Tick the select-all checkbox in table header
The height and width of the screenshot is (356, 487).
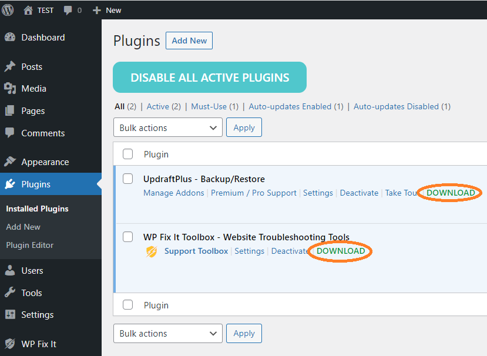click(x=127, y=154)
